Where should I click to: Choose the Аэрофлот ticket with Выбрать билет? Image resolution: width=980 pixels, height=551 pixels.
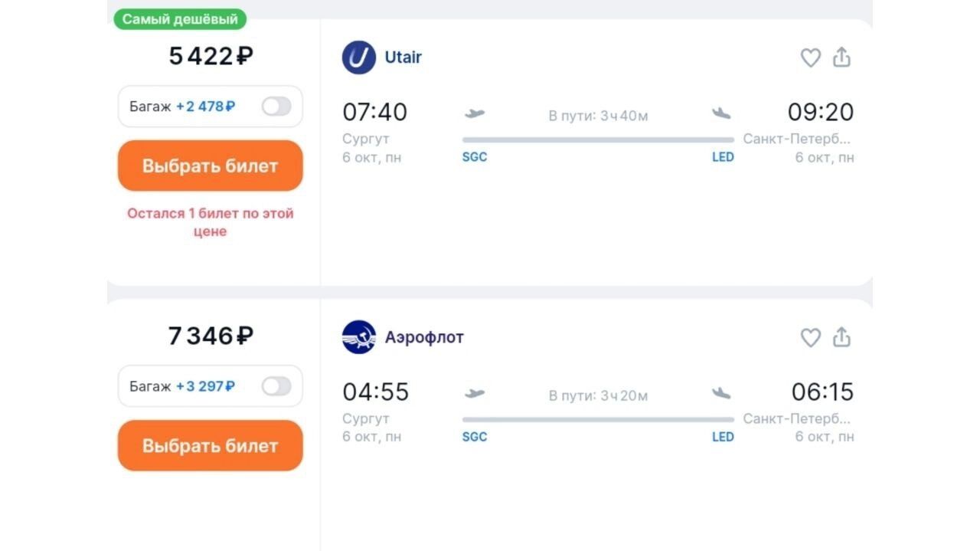pyautogui.click(x=211, y=446)
